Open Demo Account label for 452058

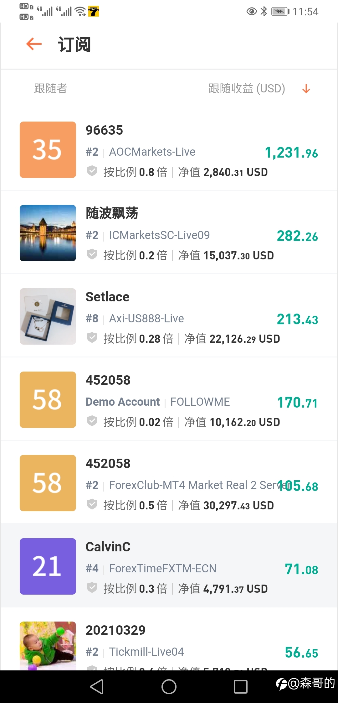point(123,402)
